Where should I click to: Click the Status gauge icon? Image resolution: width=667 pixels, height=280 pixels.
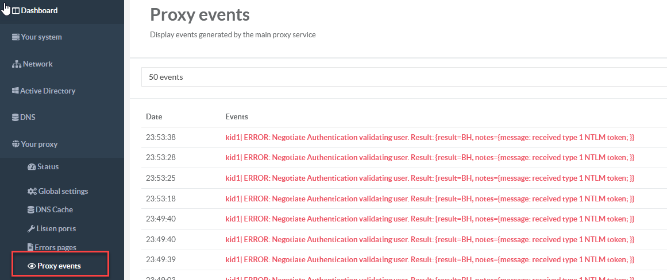point(32,167)
